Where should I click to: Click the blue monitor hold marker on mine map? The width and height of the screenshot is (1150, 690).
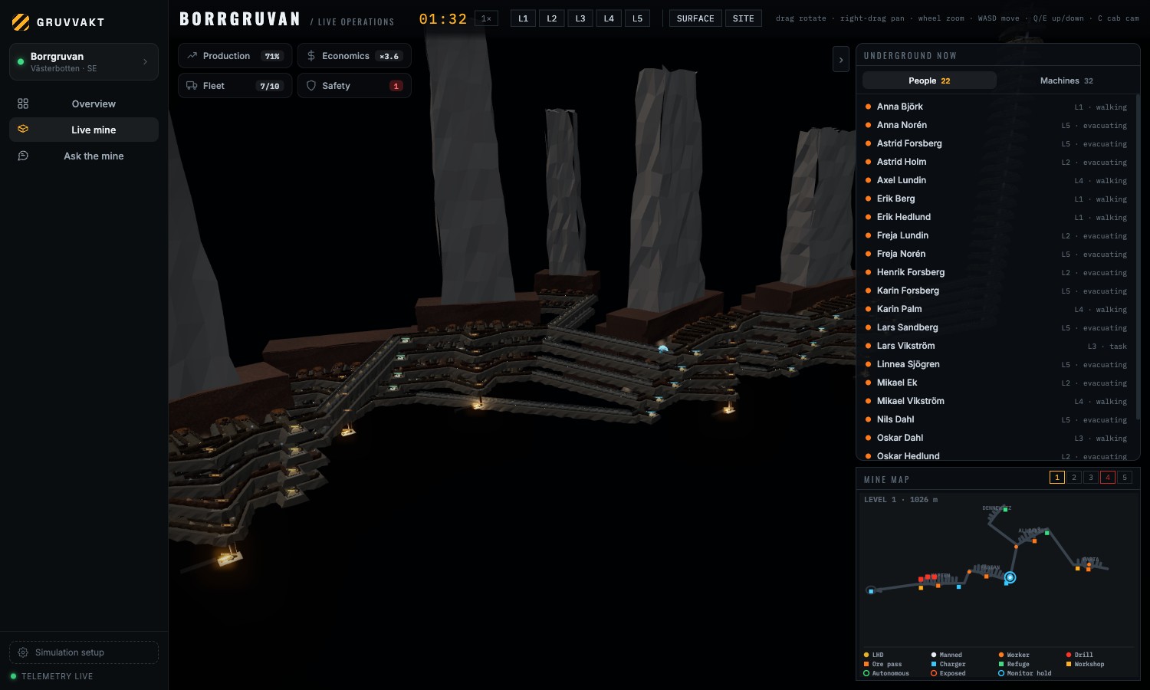1010,577
